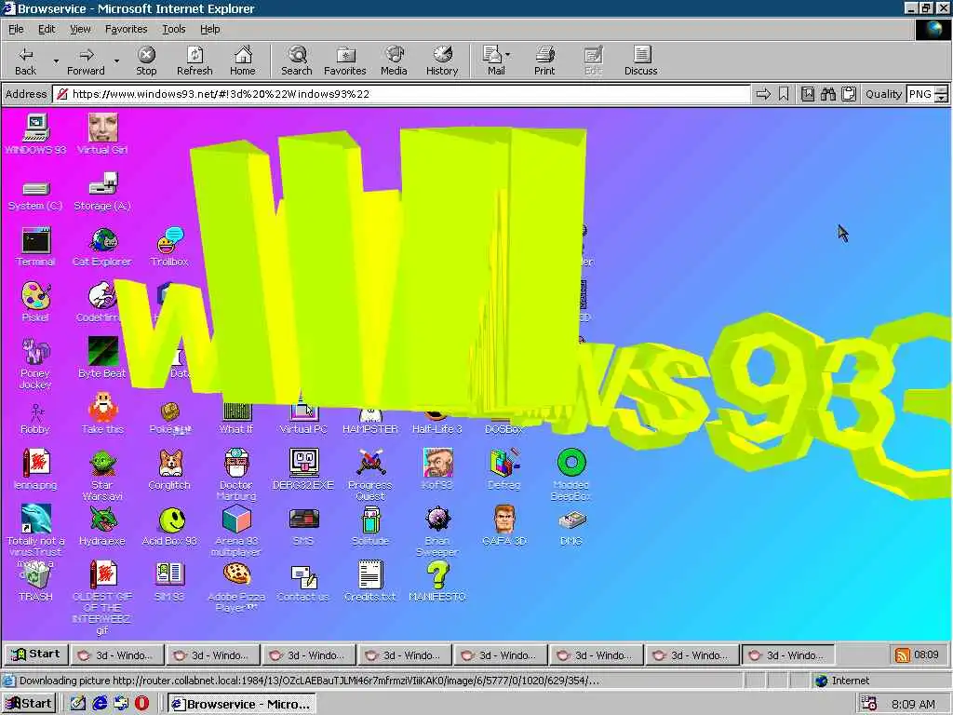
Task: Open the Brian Sweeper icon
Action: click(x=437, y=532)
